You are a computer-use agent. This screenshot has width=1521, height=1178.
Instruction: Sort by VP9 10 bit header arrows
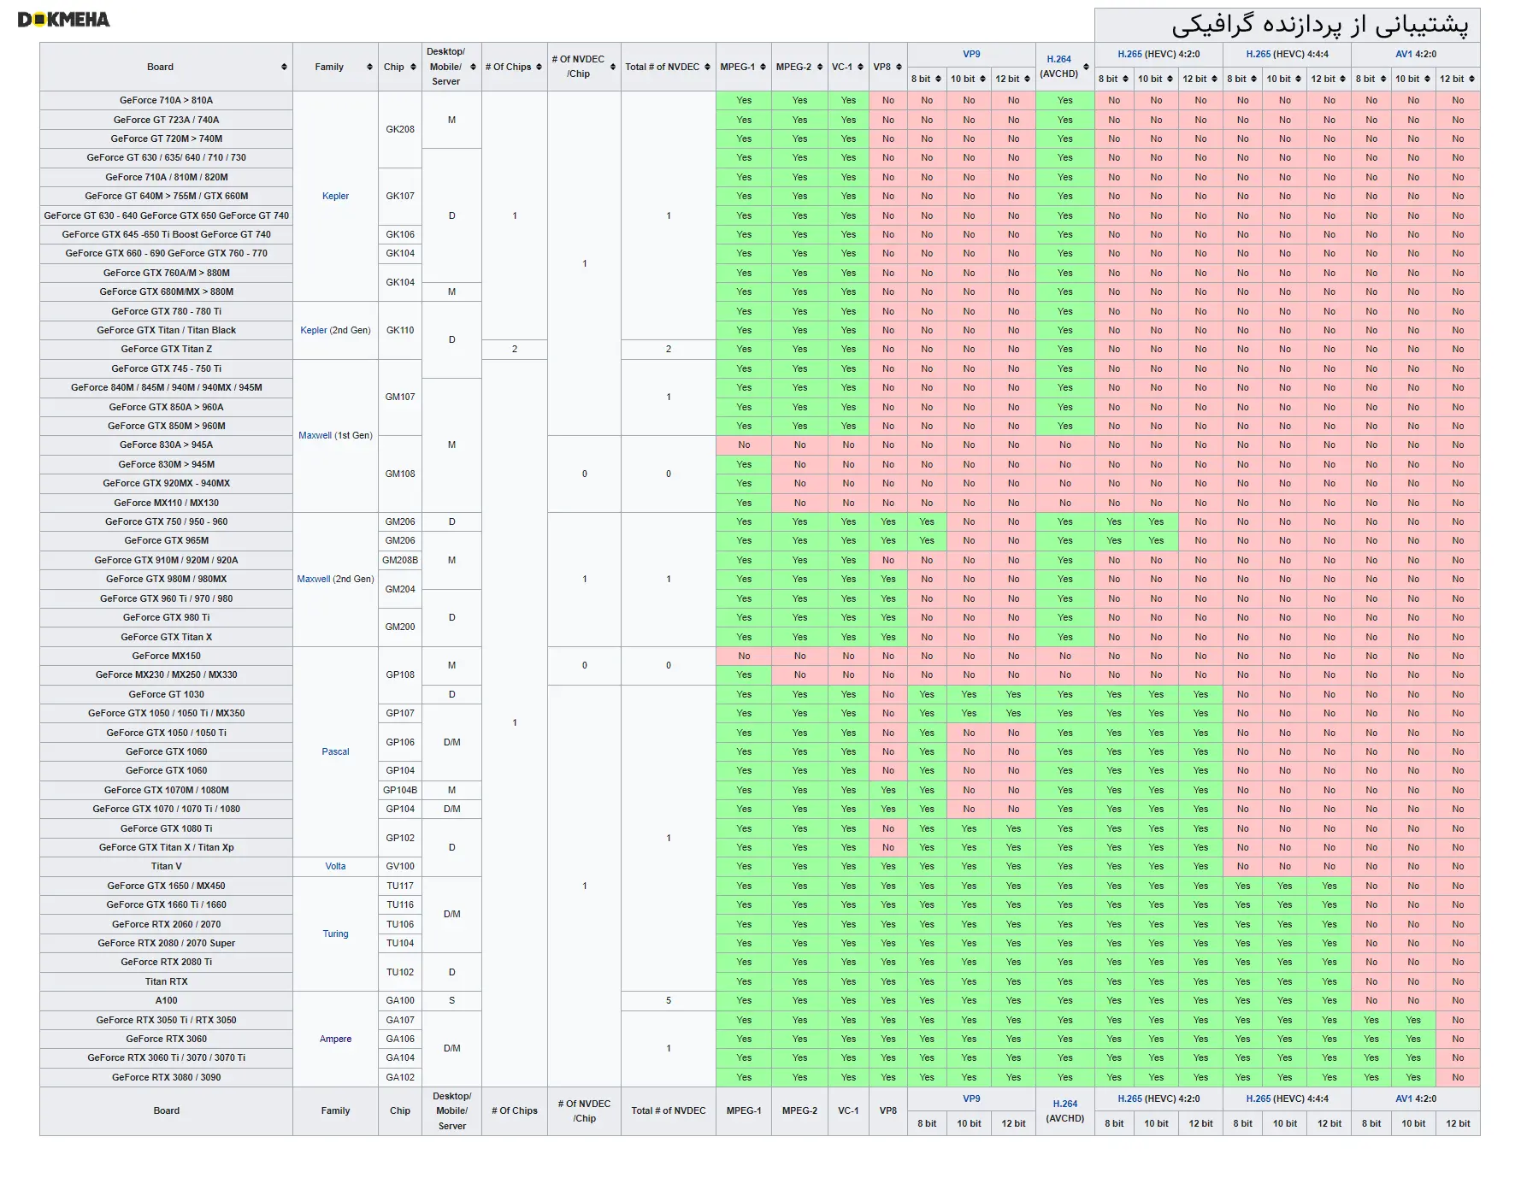[982, 79]
